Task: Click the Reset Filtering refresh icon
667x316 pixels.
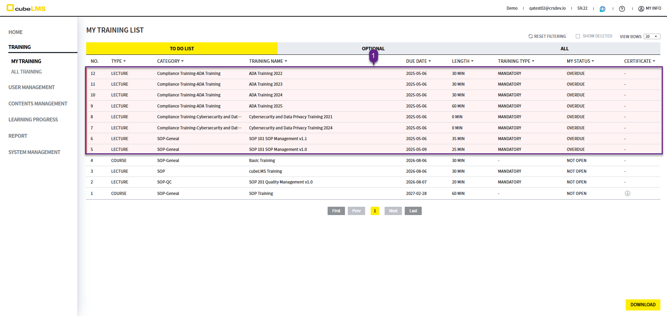Action: point(530,36)
